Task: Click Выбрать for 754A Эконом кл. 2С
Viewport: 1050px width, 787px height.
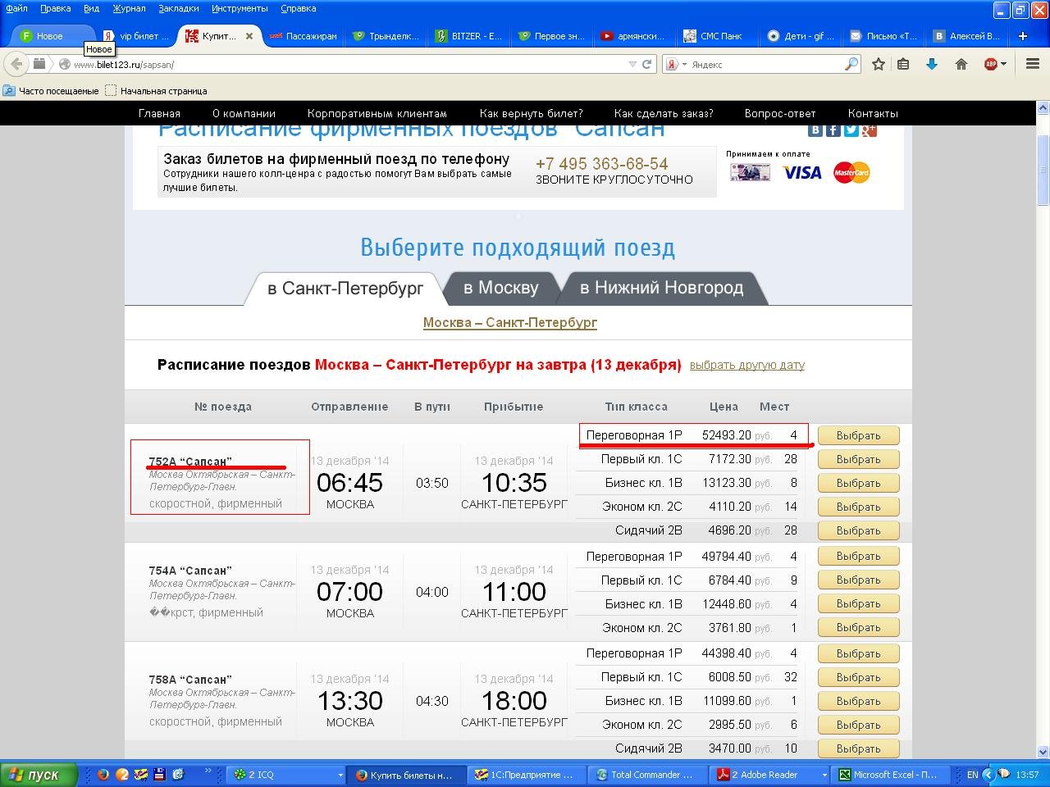Action: 858,627
